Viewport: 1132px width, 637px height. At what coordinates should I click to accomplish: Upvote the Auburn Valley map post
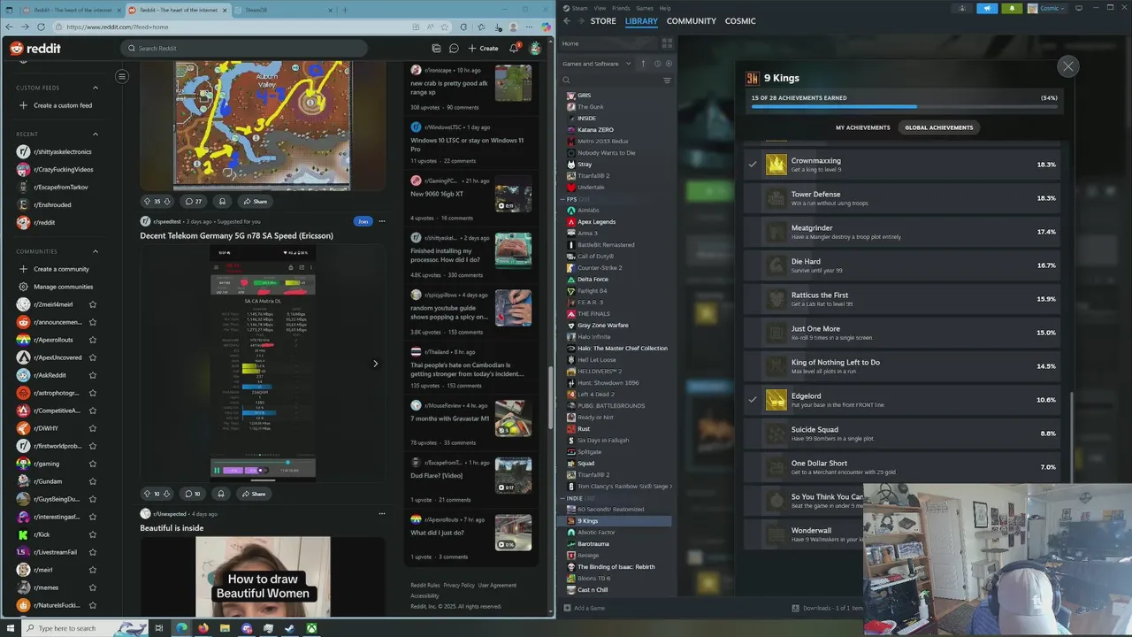click(148, 201)
